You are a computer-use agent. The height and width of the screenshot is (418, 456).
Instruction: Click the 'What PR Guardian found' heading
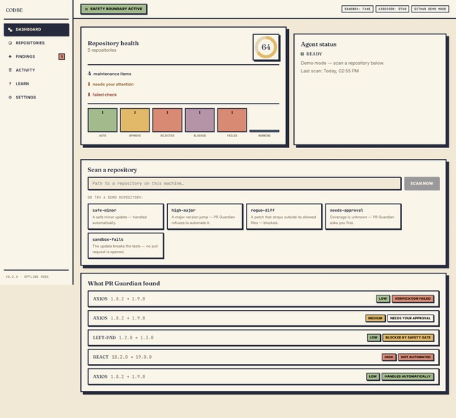[x=123, y=284]
